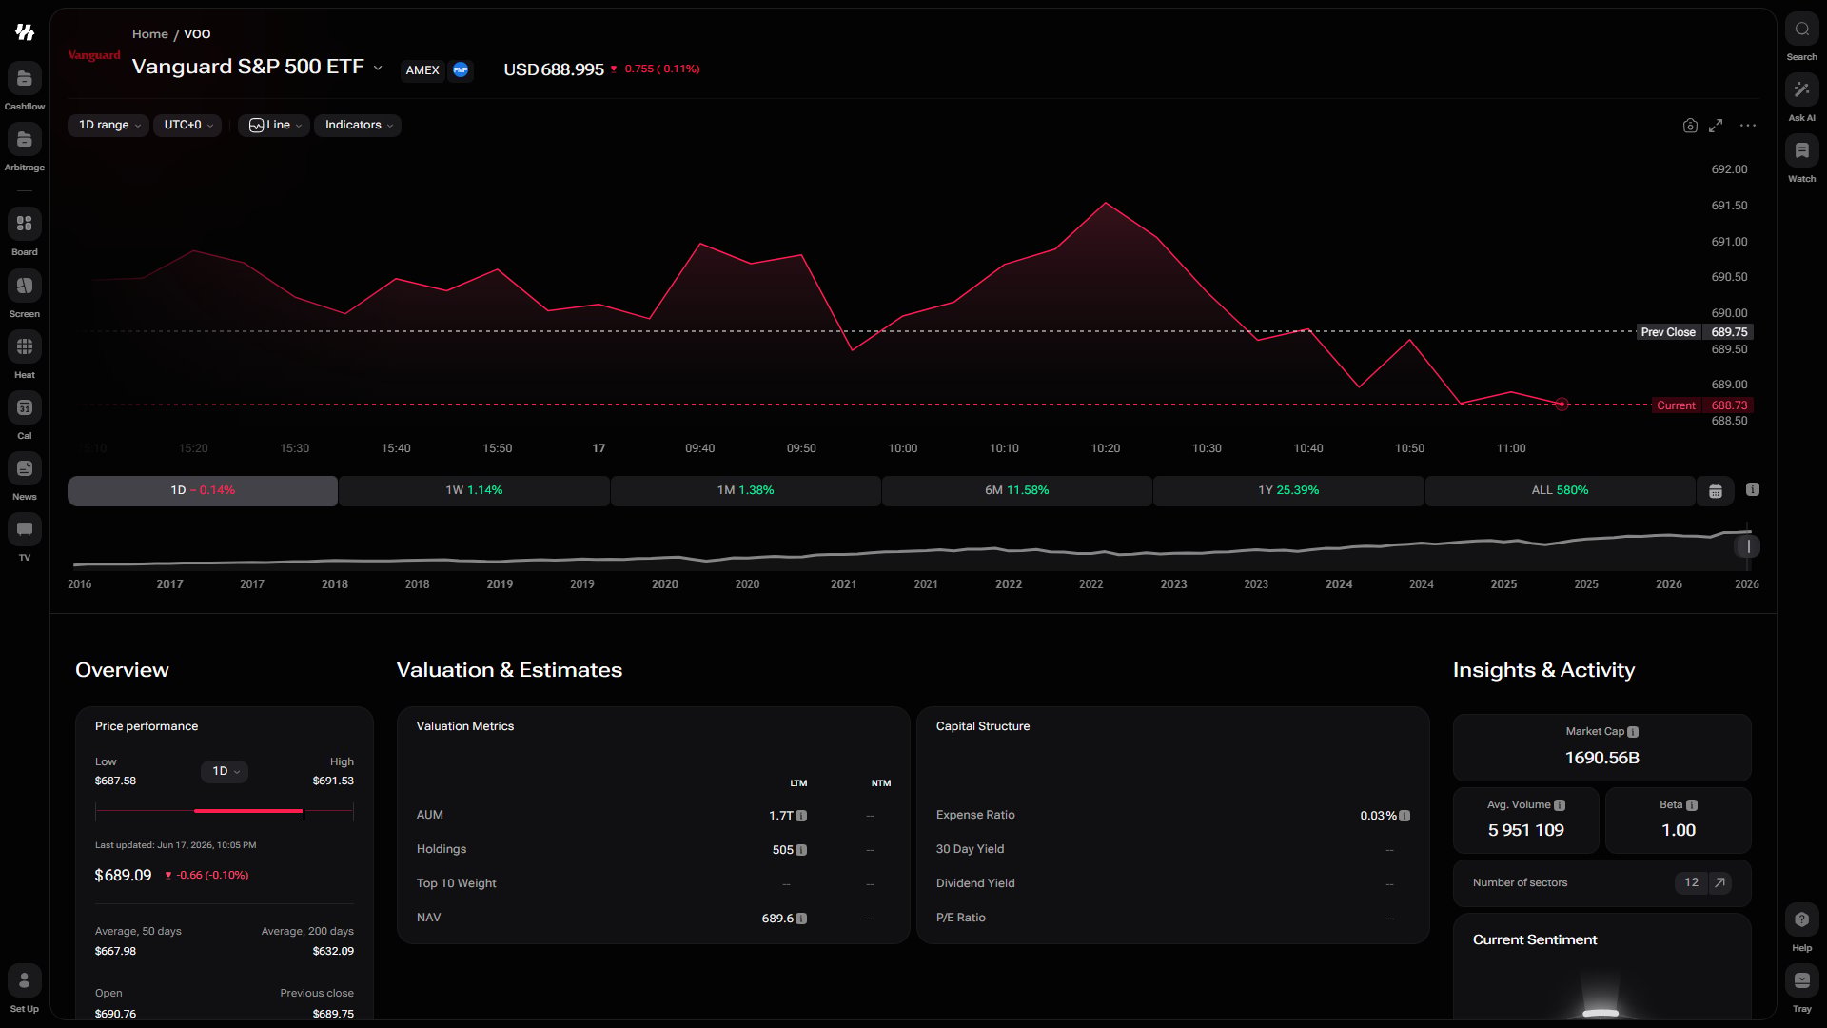Open the Cashflow sidebar icon

pos(25,79)
